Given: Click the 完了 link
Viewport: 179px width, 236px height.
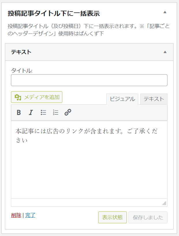Looking at the screenshot, I should coord(30,215).
